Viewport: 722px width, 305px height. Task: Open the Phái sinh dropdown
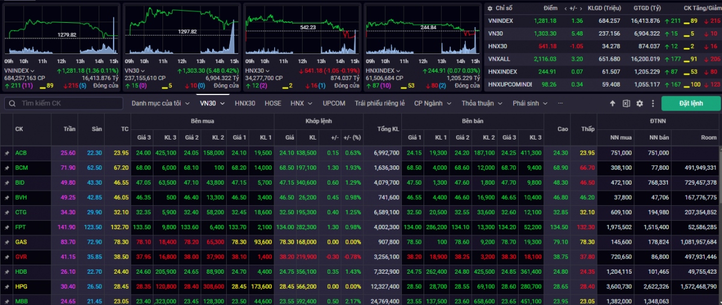[530, 103]
